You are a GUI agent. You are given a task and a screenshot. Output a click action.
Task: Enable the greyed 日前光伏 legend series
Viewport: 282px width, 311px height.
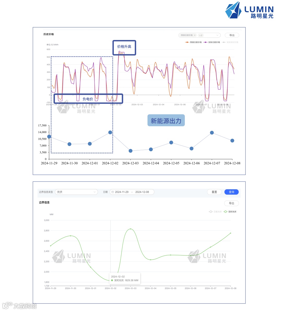click(215, 212)
